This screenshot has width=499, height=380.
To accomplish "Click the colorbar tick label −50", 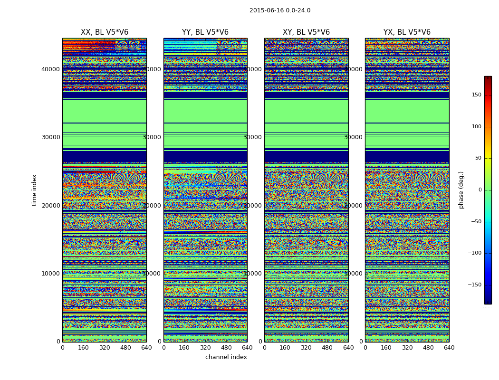I will (x=476, y=221).
